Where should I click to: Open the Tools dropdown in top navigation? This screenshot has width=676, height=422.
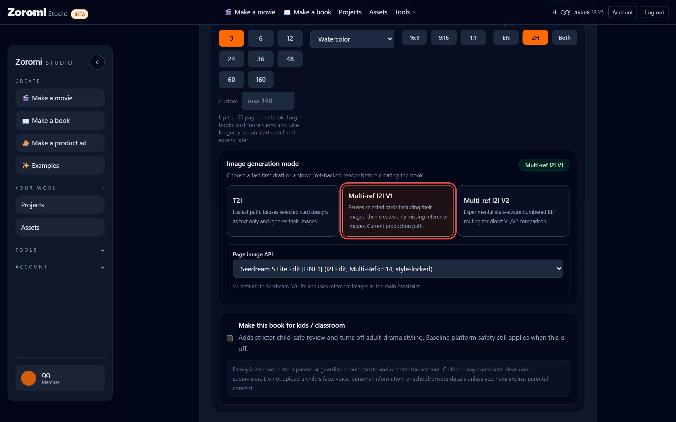405,12
